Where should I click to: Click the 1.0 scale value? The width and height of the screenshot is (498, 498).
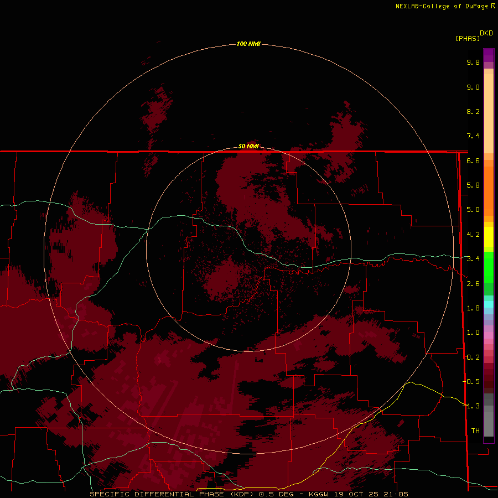click(x=473, y=333)
